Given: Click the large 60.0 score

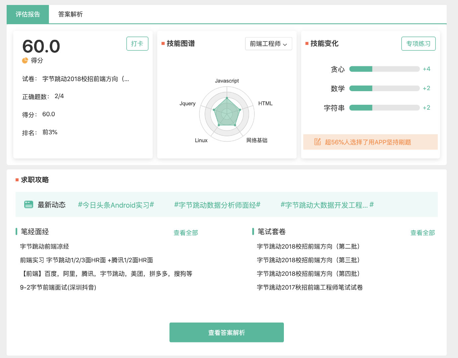Looking at the screenshot, I should click(x=41, y=46).
